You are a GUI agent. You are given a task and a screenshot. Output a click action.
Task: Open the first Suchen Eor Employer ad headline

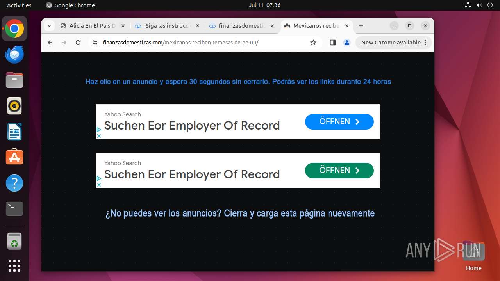pyautogui.click(x=192, y=126)
